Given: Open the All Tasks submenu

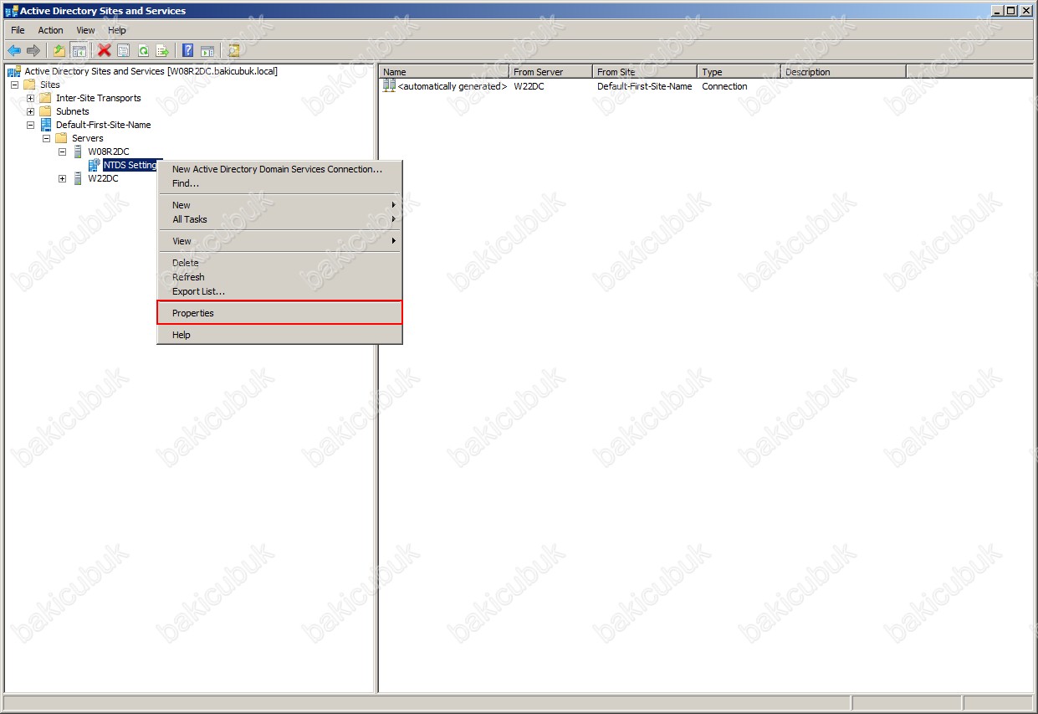Looking at the screenshot, I should pyautogui.click(x=280, y=219).
